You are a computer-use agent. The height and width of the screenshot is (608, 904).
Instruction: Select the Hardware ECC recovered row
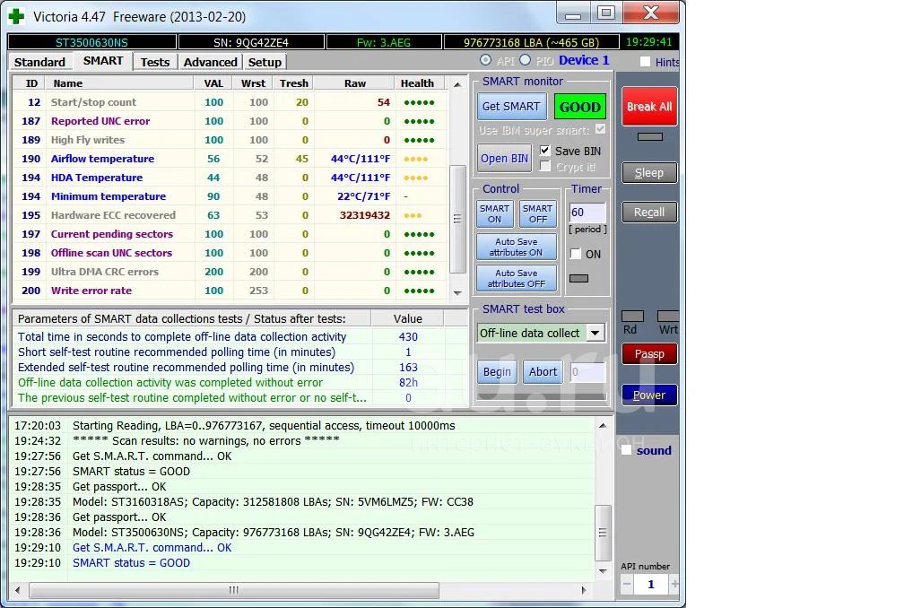pos(230,215)
